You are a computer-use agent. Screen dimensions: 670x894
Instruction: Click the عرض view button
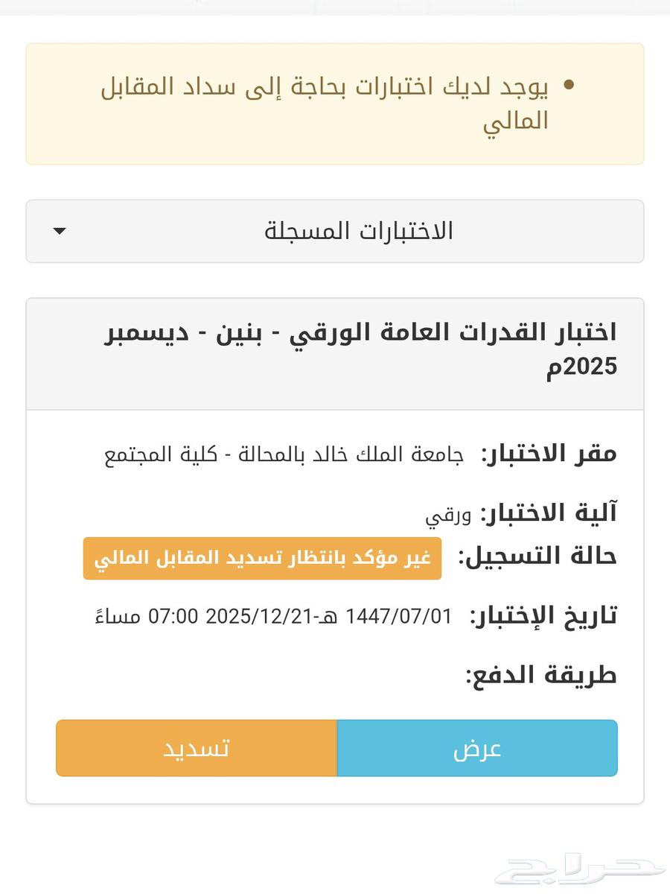click(477, 748)
